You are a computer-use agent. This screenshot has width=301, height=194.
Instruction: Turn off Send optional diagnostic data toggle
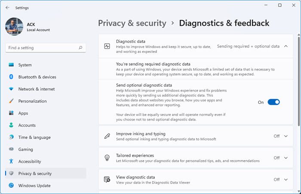coord(273,102)
